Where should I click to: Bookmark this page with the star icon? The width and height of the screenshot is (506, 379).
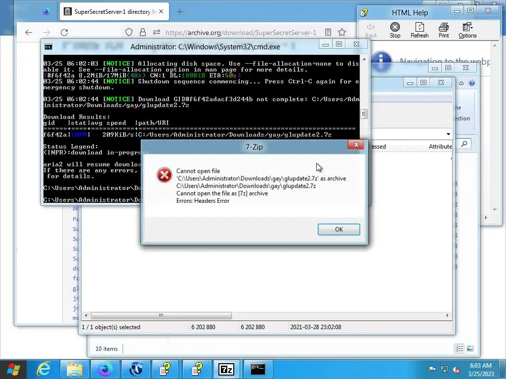pos(342,32)
